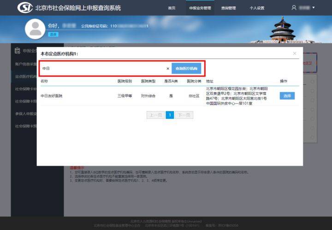This screenshot has height=230, width=332.
Task: Click the 医院级别 column header
Action: [125, 81]
